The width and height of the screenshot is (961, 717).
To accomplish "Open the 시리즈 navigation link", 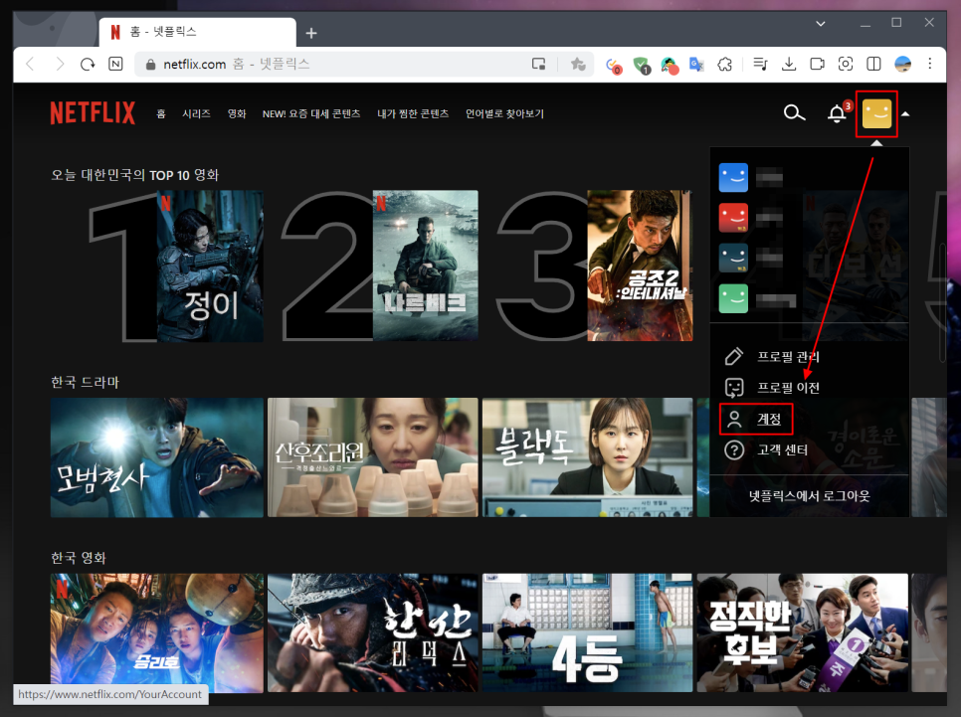I will pyautogui.click(x=196, y=114).
